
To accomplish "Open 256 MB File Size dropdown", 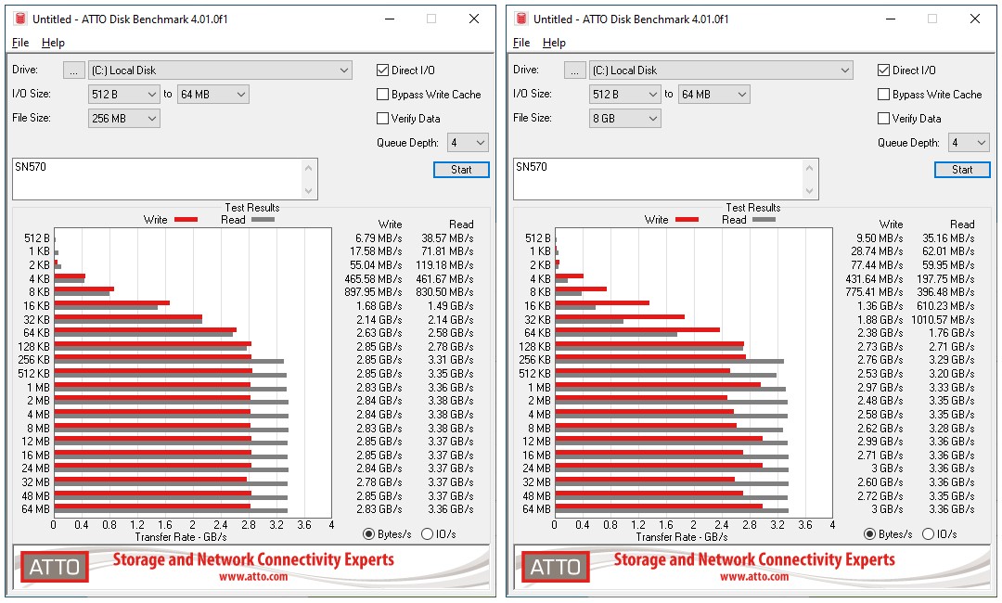I will click(124, 118).
